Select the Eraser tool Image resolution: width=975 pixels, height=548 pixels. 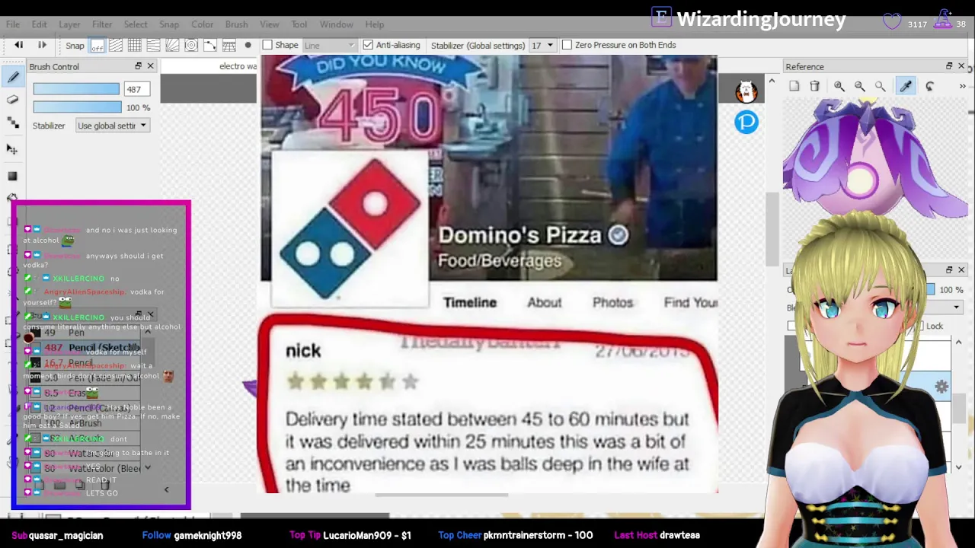(12, 100)
